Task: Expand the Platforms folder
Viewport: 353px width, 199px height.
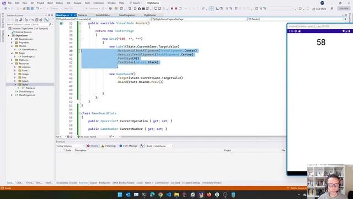Action: point(12,60)
